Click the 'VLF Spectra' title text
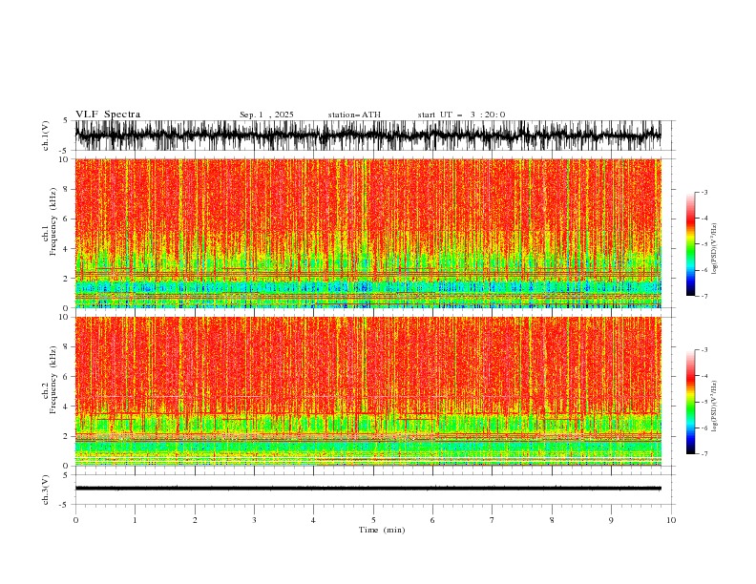 [x=108, y=115]
